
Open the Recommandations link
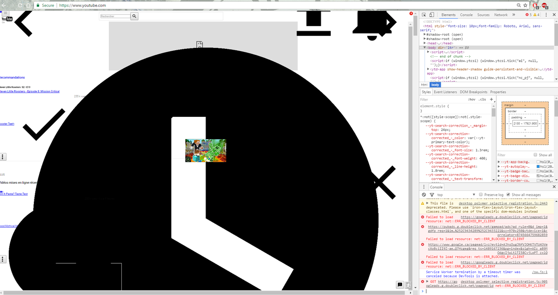pyautogui.click(x=13, y=78)
